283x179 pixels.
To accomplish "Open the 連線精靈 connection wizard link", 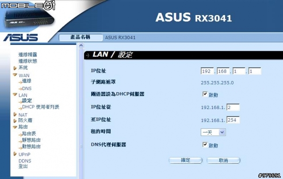I will click(x=28, y=54).
